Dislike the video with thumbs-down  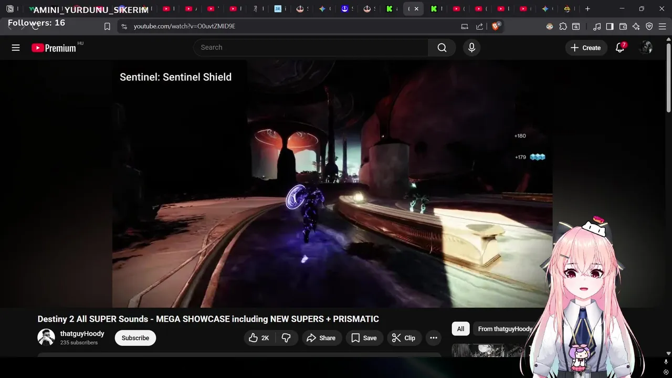point(286,338)
